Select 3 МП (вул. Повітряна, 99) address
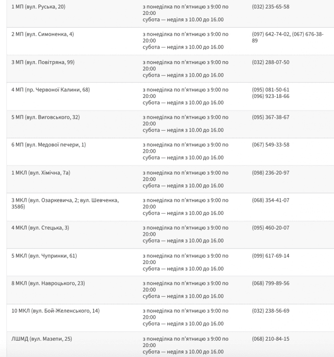The height and width of the screenshot is (357, 334). (43, 62)
